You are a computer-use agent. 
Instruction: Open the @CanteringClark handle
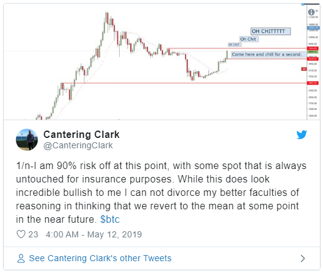(78, 145)
